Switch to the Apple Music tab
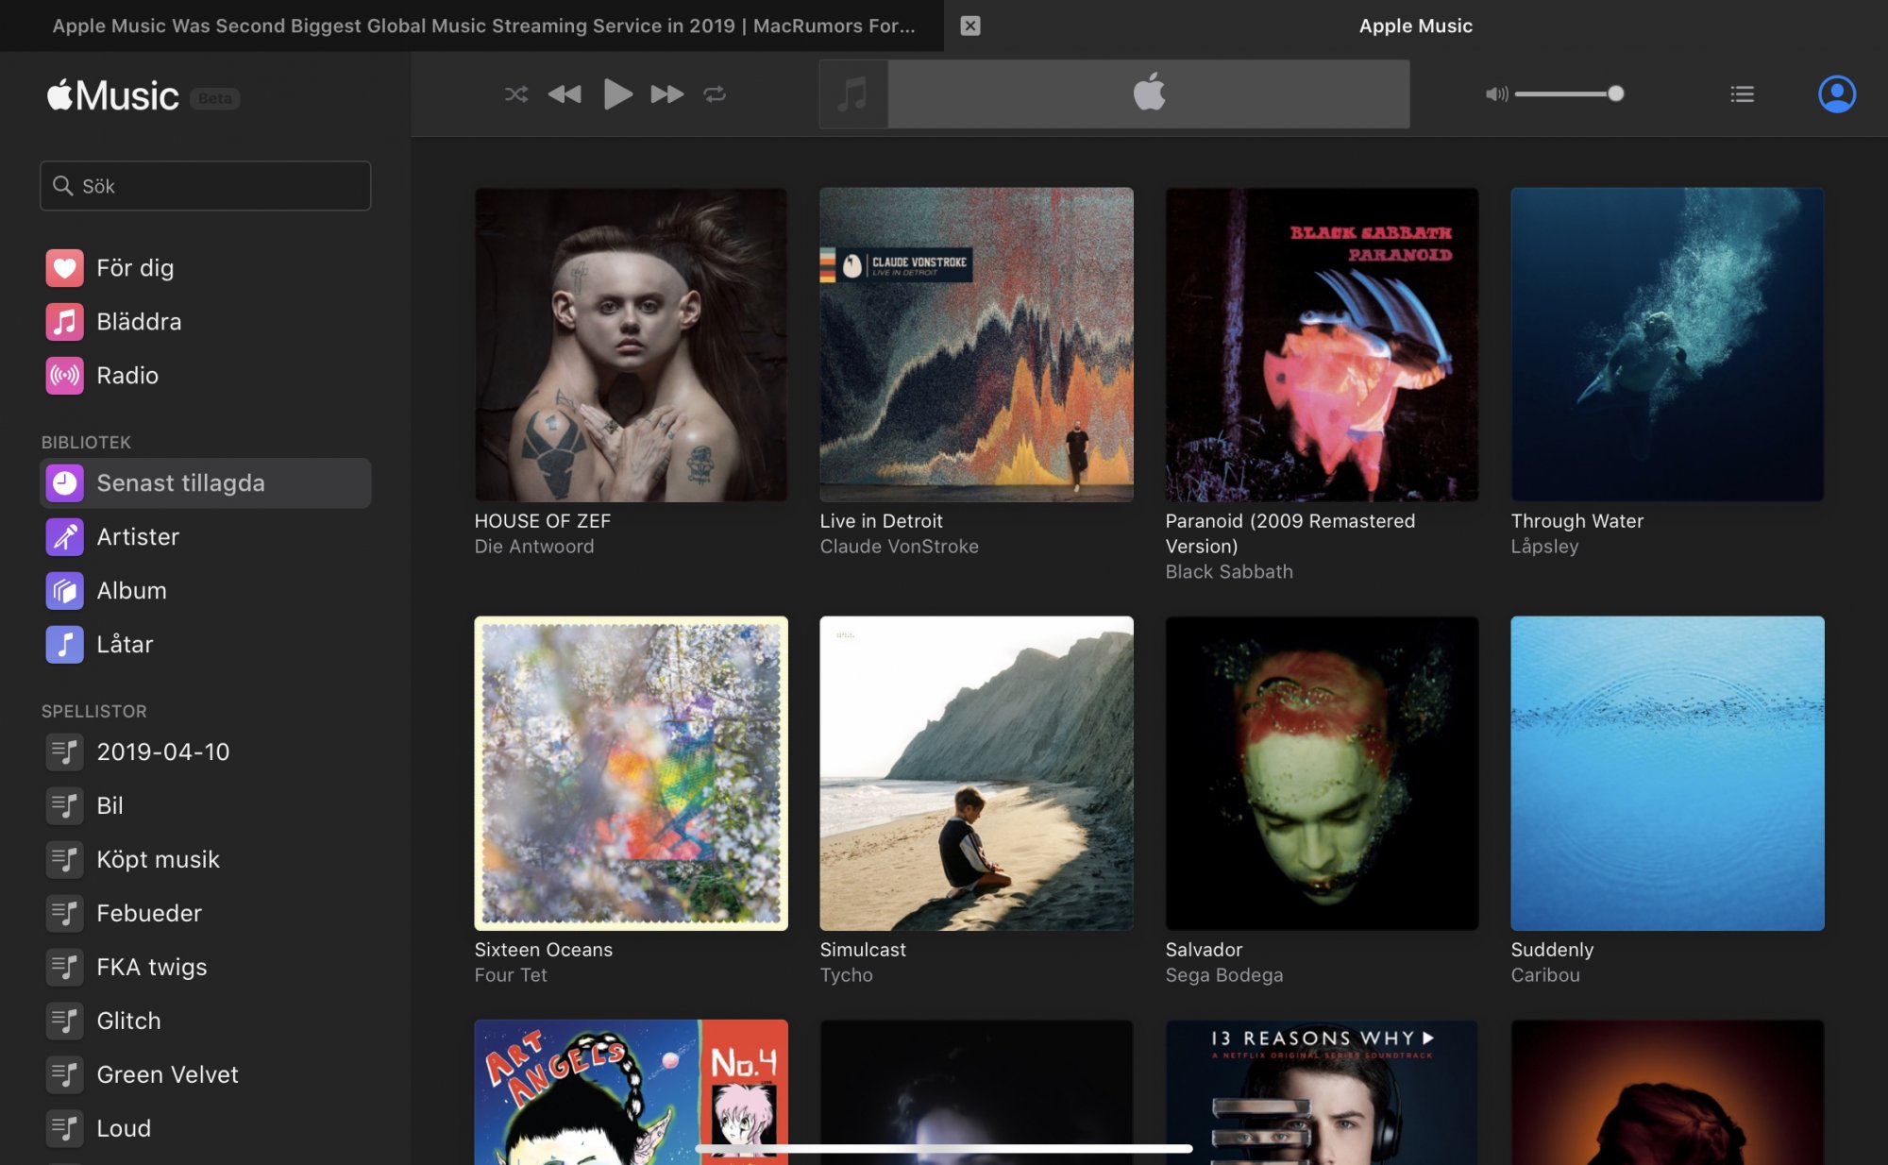This screenshot has height=1165, width=1888. point(1416,25)
